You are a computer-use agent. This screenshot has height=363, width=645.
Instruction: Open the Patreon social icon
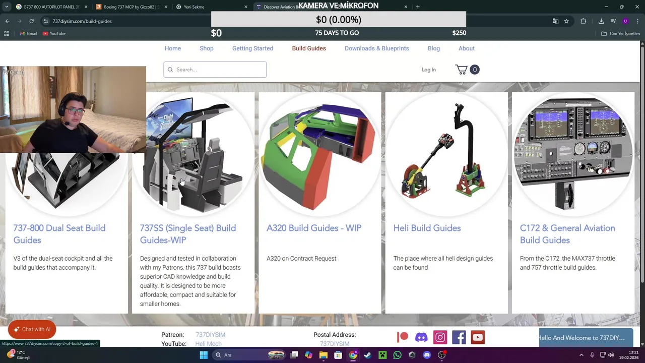pyautogui.click(x=402, y=337)
